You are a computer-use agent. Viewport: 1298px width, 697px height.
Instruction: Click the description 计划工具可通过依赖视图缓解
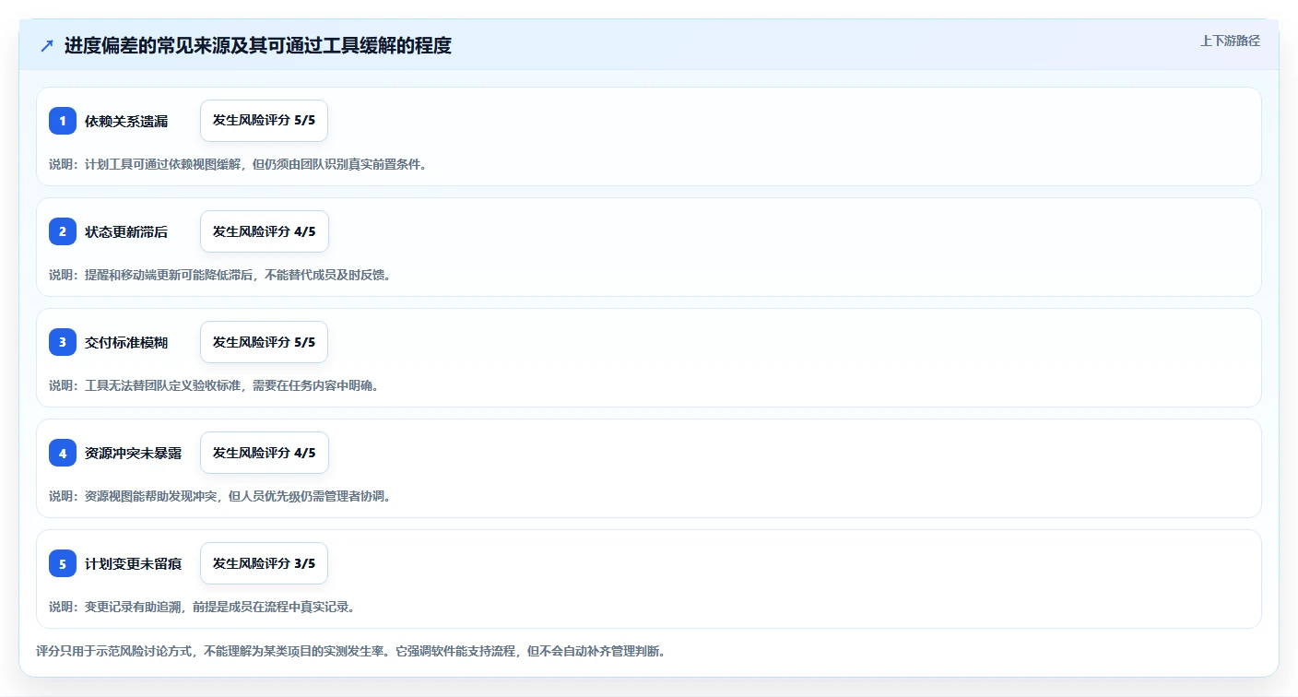pyautogui.click(x=238, y=164)
